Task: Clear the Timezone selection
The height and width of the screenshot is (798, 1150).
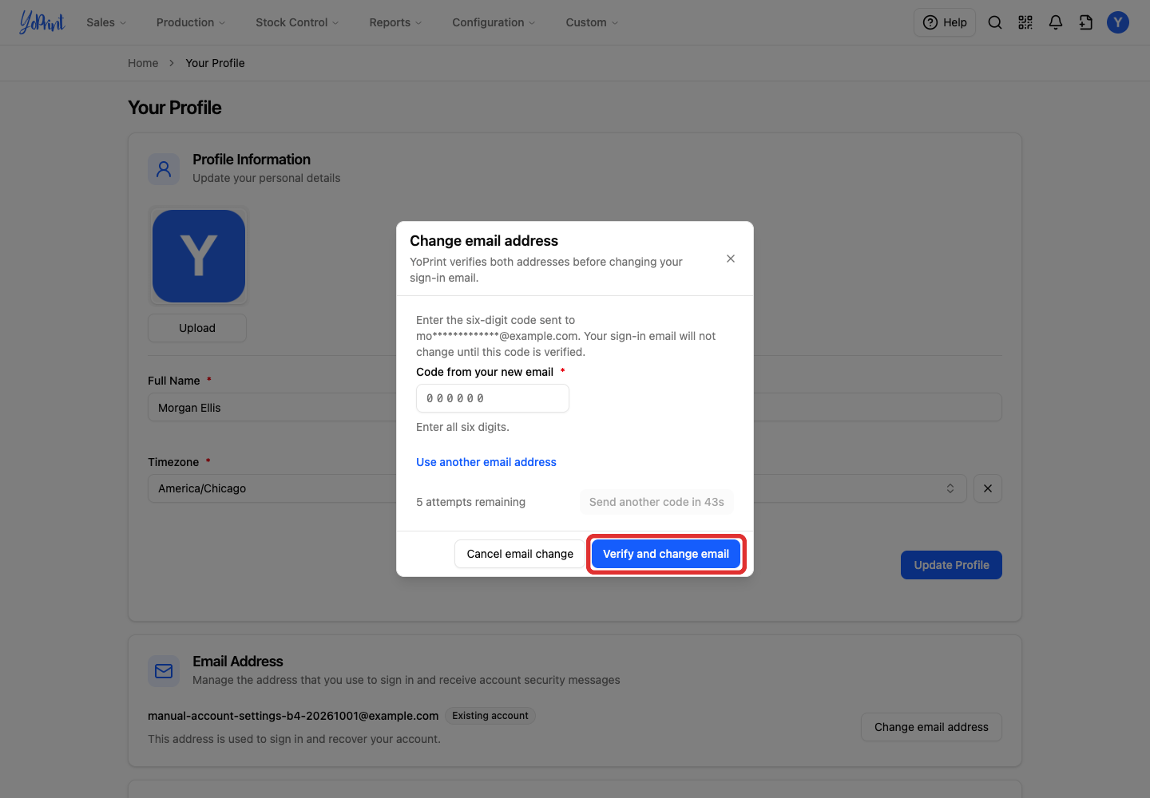Action: 988,488
